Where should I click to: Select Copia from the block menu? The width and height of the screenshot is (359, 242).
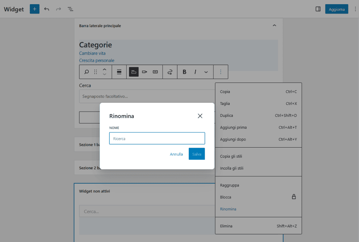click(x=258, y=92)
